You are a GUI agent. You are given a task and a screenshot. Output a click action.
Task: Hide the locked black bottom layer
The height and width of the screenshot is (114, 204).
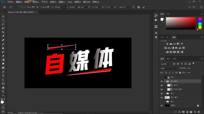pos(162,105)
